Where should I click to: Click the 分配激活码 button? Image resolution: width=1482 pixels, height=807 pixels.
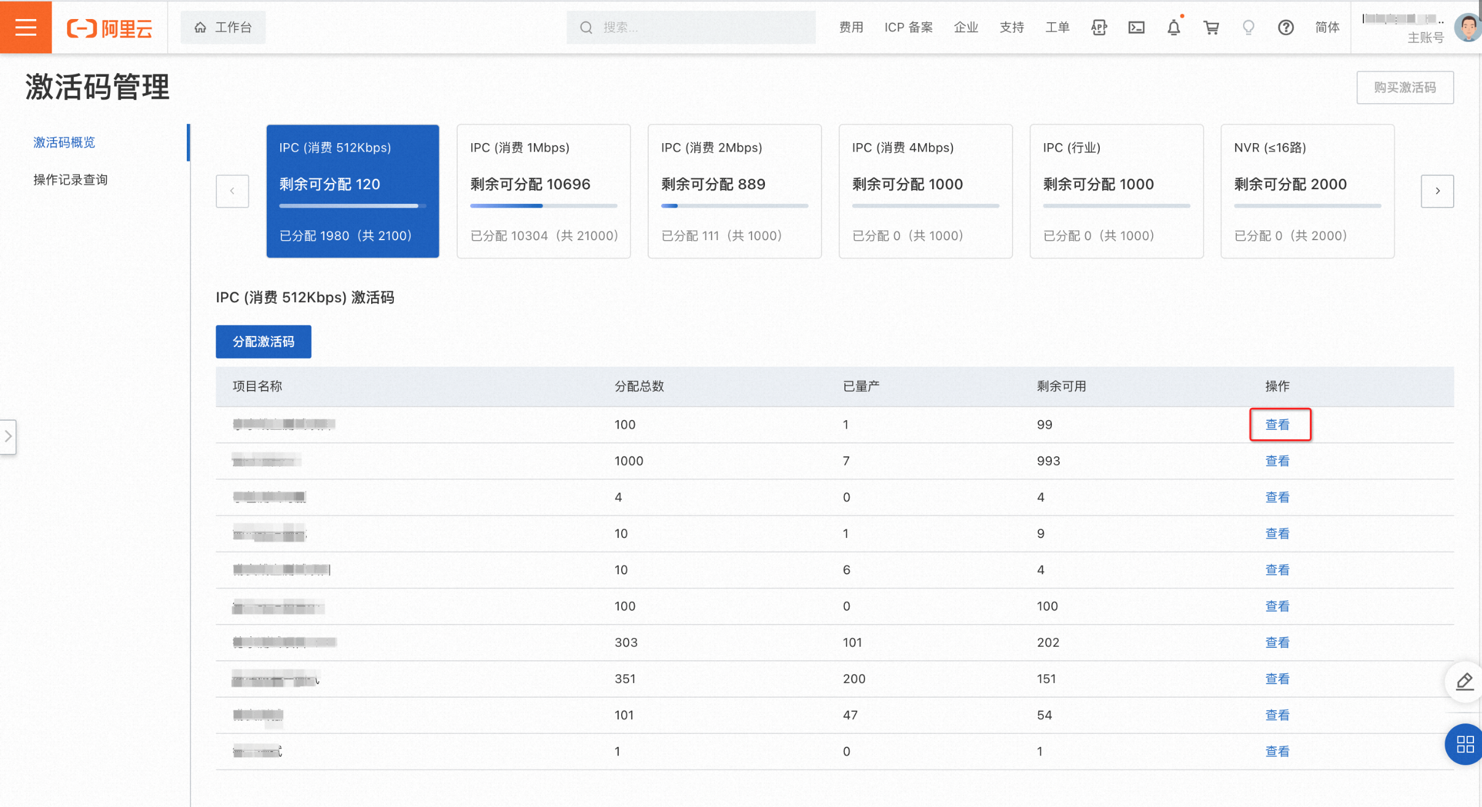tap(263, 341)
